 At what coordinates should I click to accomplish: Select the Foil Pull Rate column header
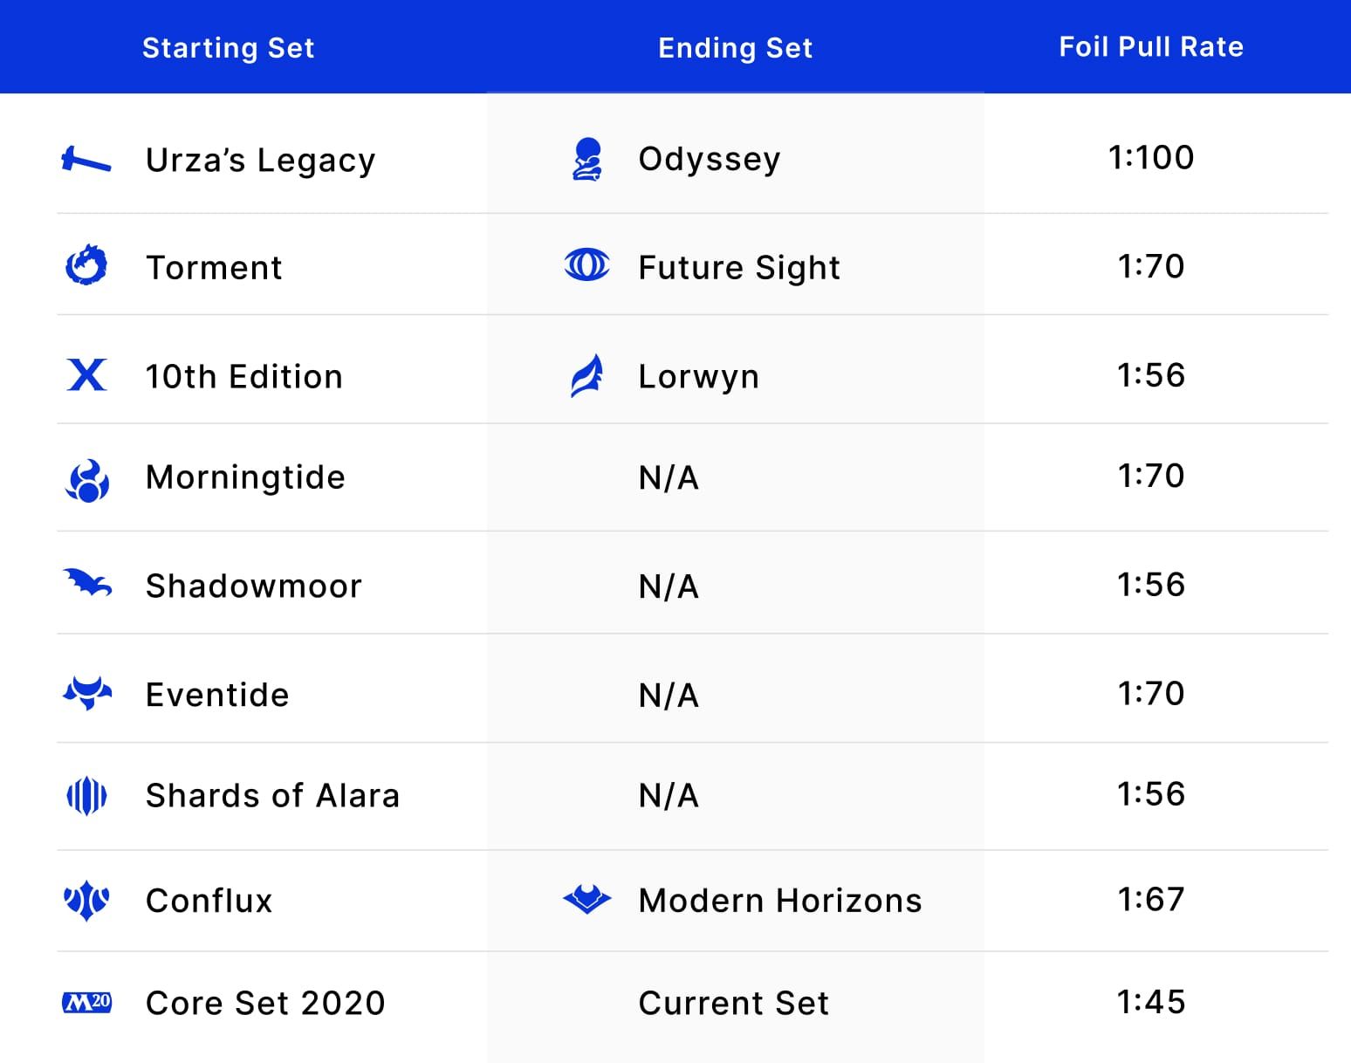click(x=1151, y=46)
